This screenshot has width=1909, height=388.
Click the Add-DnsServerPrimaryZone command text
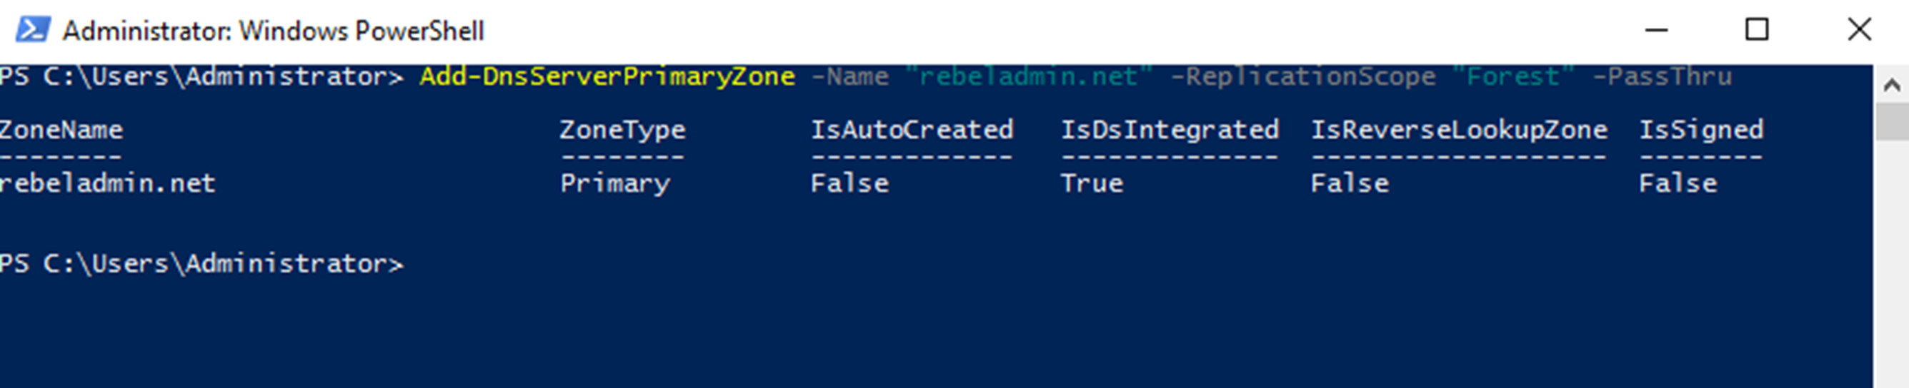click(x=607, y=76)
